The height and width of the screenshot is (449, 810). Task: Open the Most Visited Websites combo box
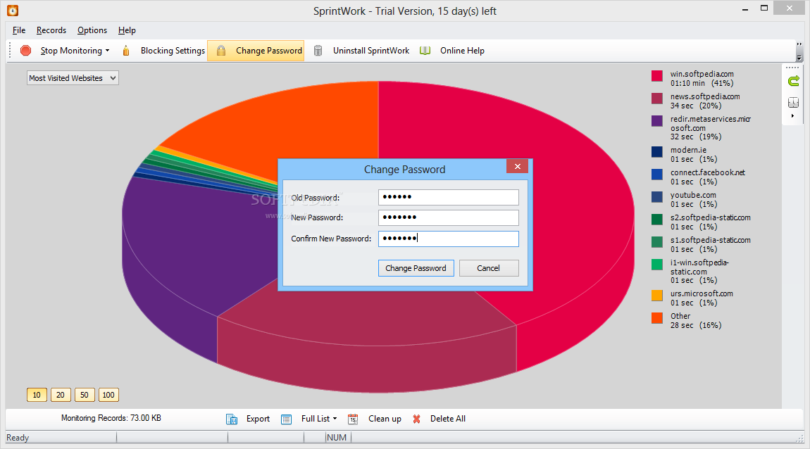point(73,78)
